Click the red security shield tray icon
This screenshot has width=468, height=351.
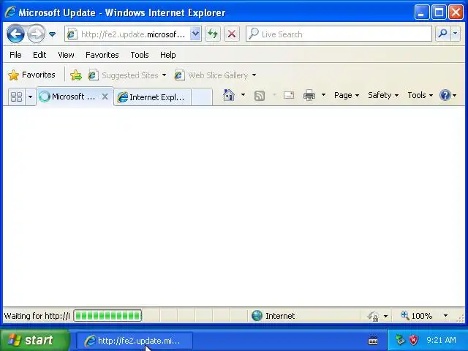pos(414,340)
